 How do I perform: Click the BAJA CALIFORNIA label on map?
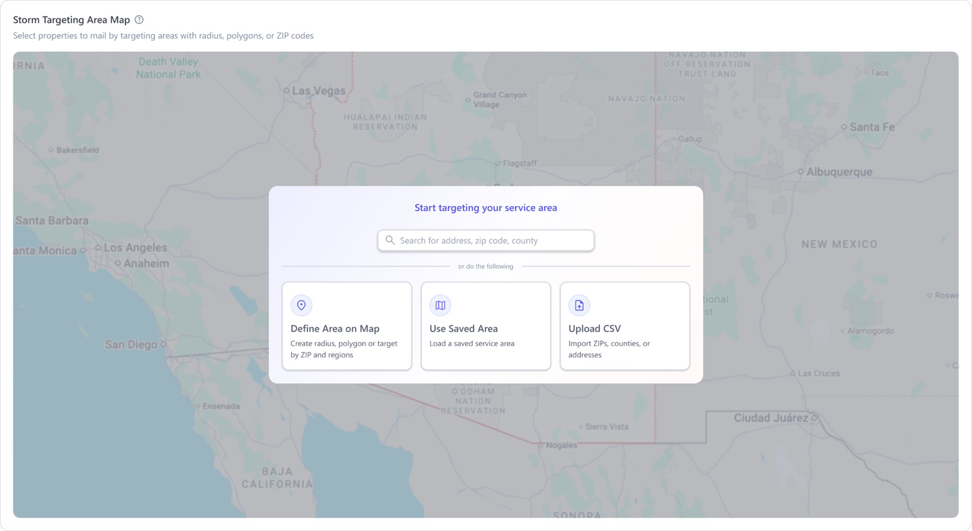[277, 478]
